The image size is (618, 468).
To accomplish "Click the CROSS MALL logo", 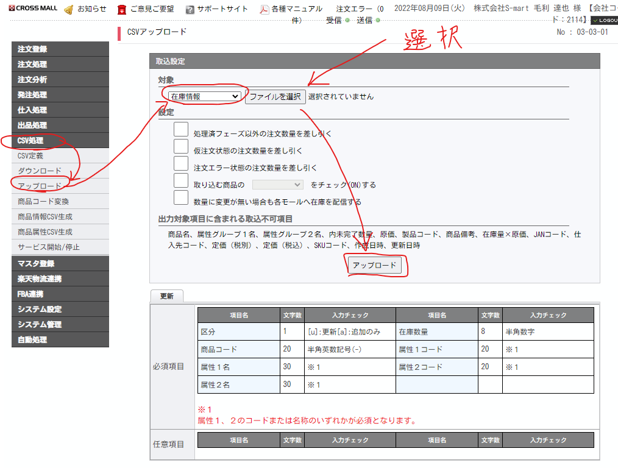I will (x=34, y=9).
